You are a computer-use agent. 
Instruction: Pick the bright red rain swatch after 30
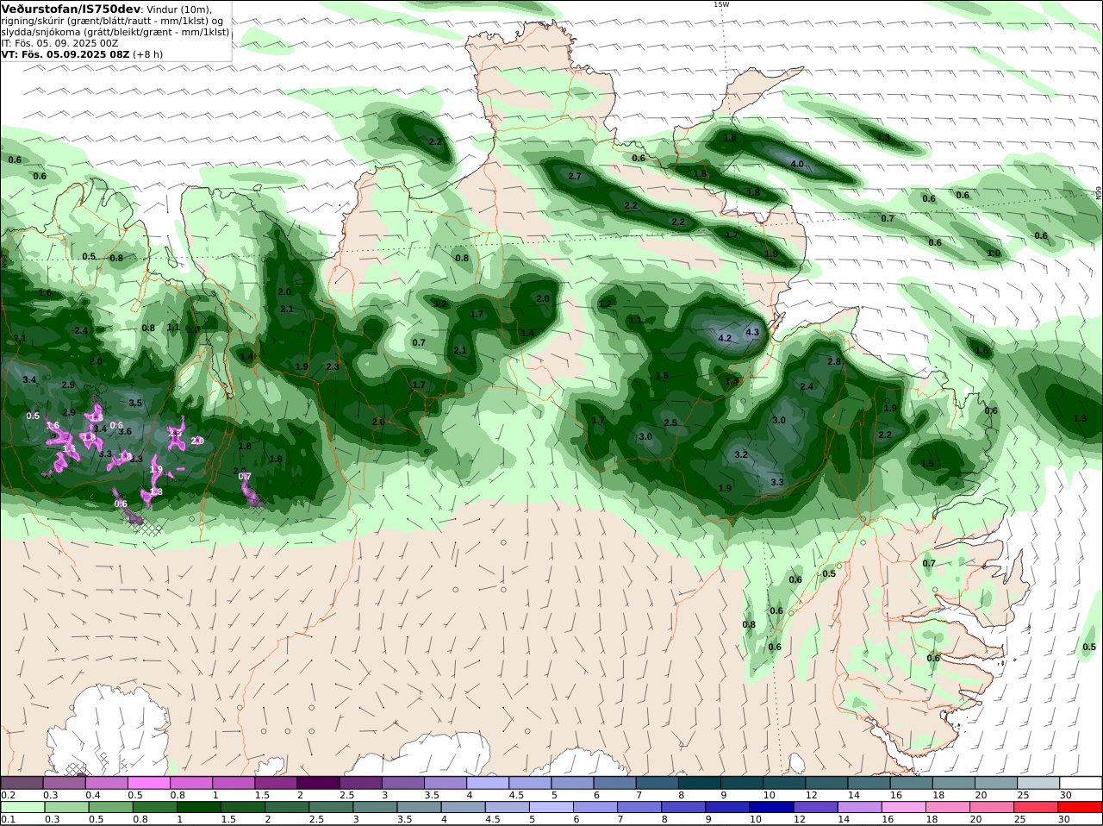coord(1081,807)
